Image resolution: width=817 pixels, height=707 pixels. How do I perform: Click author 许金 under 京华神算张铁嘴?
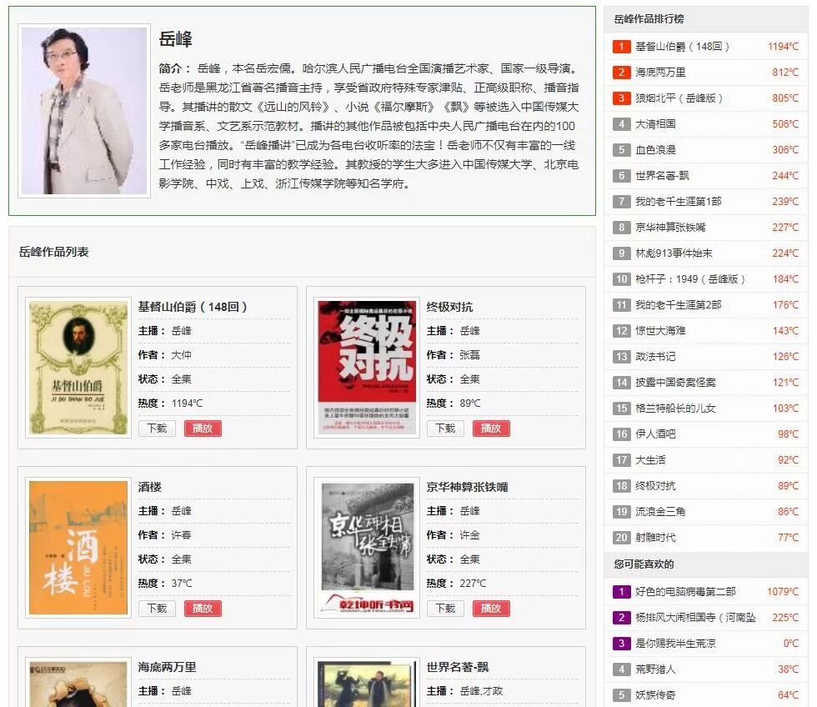click(x=469, y=535)
